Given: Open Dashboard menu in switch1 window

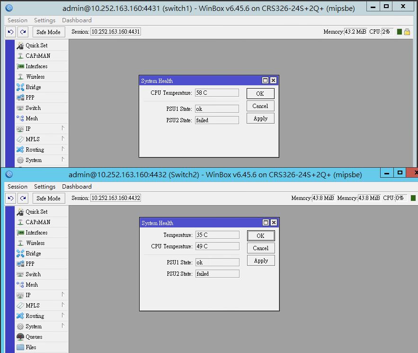Looking at the screenshot, I should (x=77, y=20).
